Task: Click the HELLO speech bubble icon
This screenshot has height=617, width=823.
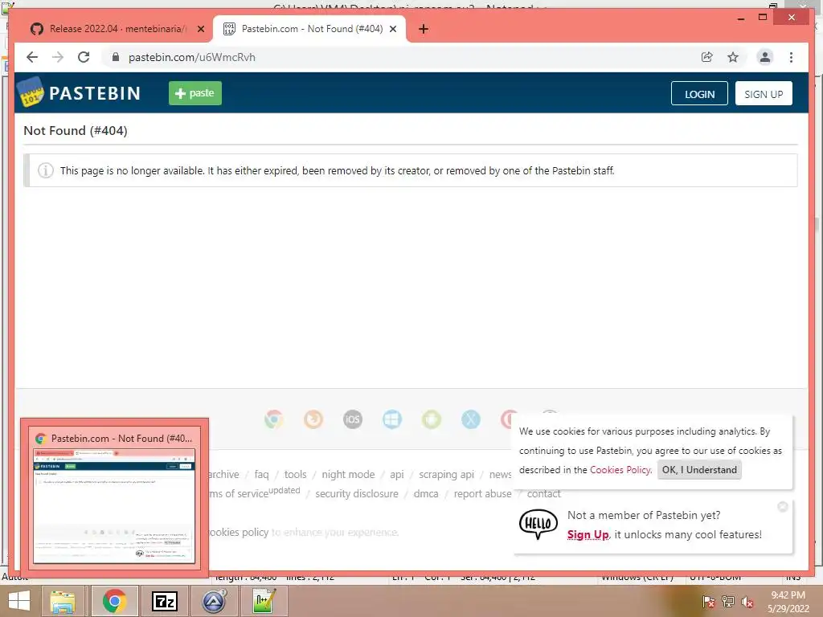Action: [538, 524]
